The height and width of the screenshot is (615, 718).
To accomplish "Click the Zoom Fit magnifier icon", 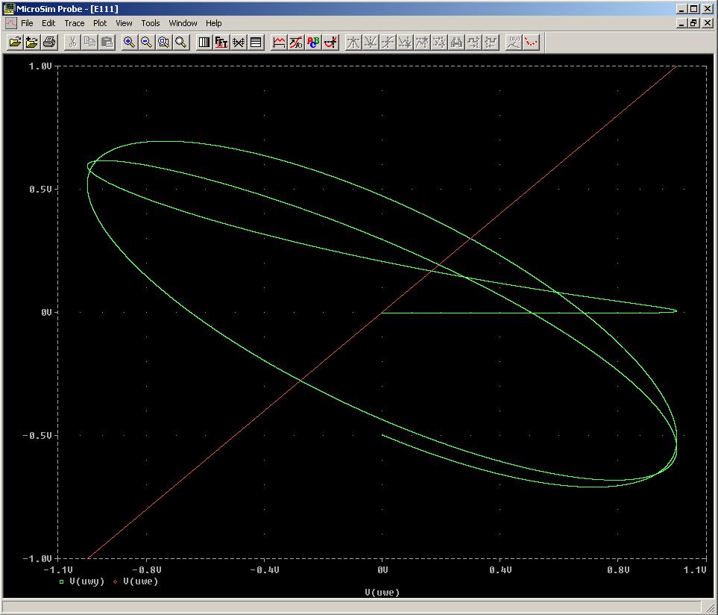I will pyautogui.click(x=180, y=43).
